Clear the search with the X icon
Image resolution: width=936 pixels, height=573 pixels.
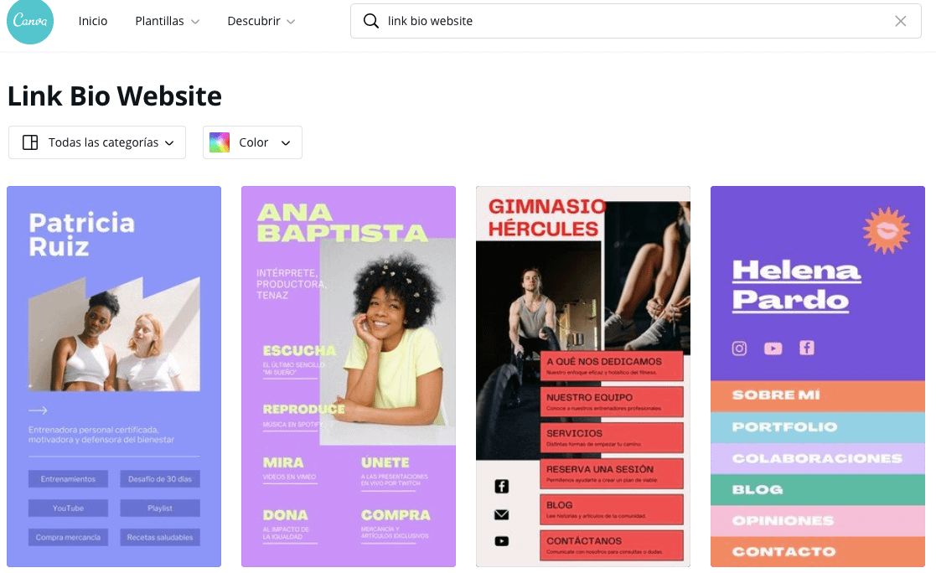pyautogui.click(x=901, y=21)
